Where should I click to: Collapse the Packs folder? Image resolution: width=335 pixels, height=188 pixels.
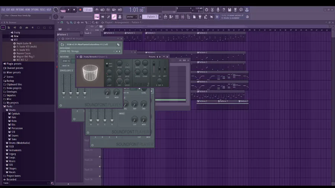(x=9, y=106)
